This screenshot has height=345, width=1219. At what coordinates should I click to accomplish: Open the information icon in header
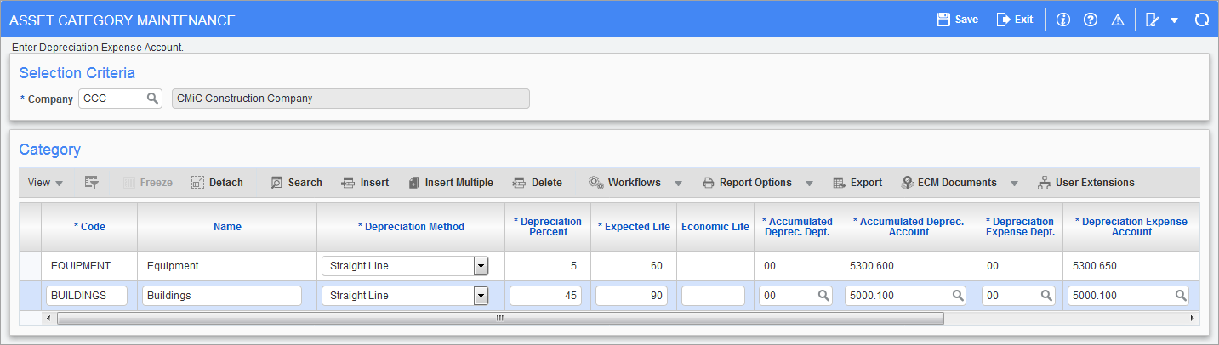coord(1062,20)
